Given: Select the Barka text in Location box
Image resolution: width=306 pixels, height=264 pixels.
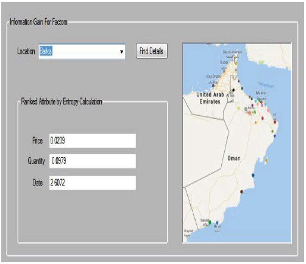Looking at the screenshot, I should (x=46, y=51).
